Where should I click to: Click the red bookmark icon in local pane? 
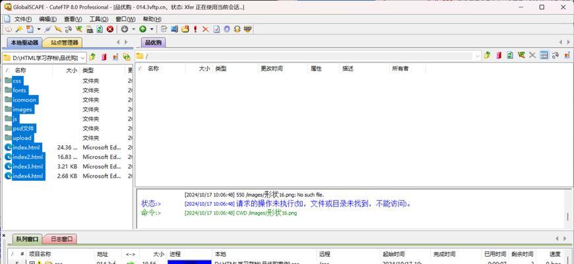pyautogui.click(x=104, y=57)
